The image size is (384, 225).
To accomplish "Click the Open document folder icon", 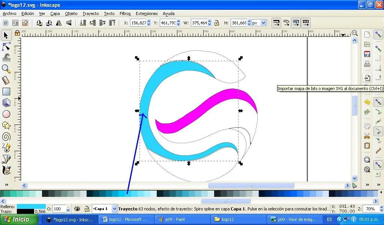I will [367, 44].
